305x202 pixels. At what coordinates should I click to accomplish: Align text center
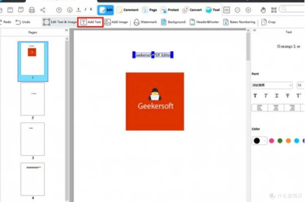(x=276, y=108)
